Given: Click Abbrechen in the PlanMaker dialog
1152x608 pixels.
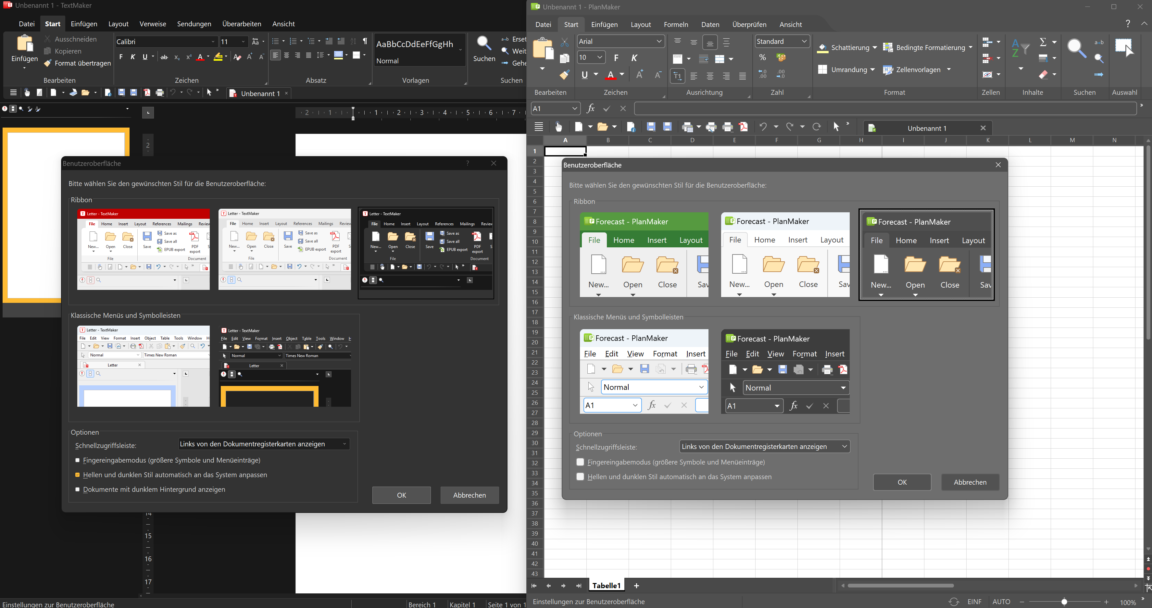Looking at the screenshot, I should point(970,482).
